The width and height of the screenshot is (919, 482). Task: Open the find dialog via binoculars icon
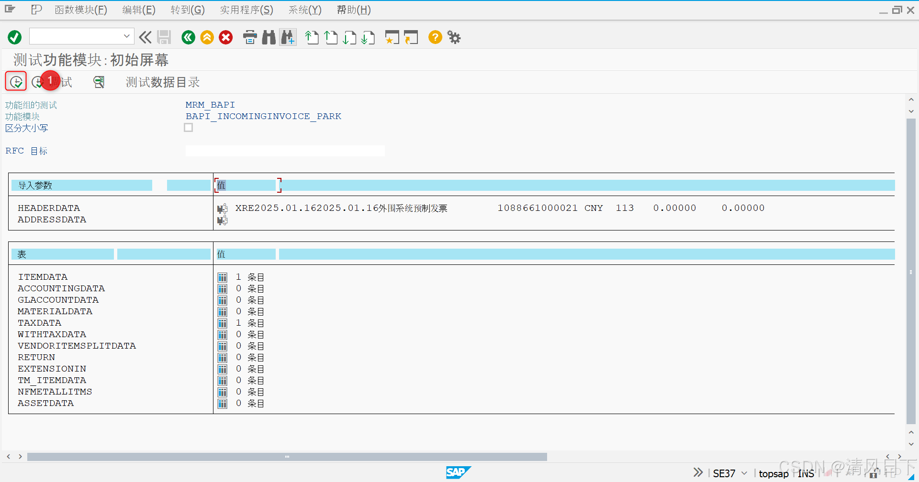[269, 37]
